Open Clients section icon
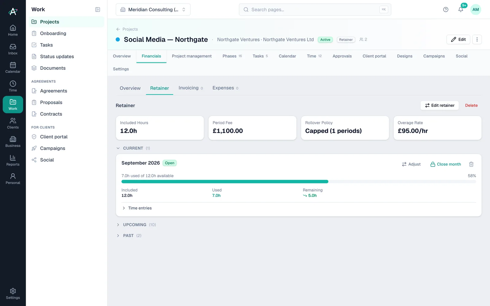The width and height of the screenshot is (490, 306). pyautogui.click(x=13, y=123)
